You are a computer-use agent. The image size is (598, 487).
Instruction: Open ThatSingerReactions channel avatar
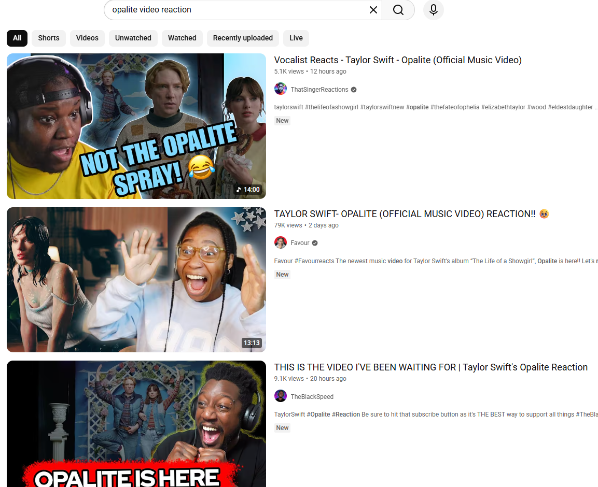point(280,89)
